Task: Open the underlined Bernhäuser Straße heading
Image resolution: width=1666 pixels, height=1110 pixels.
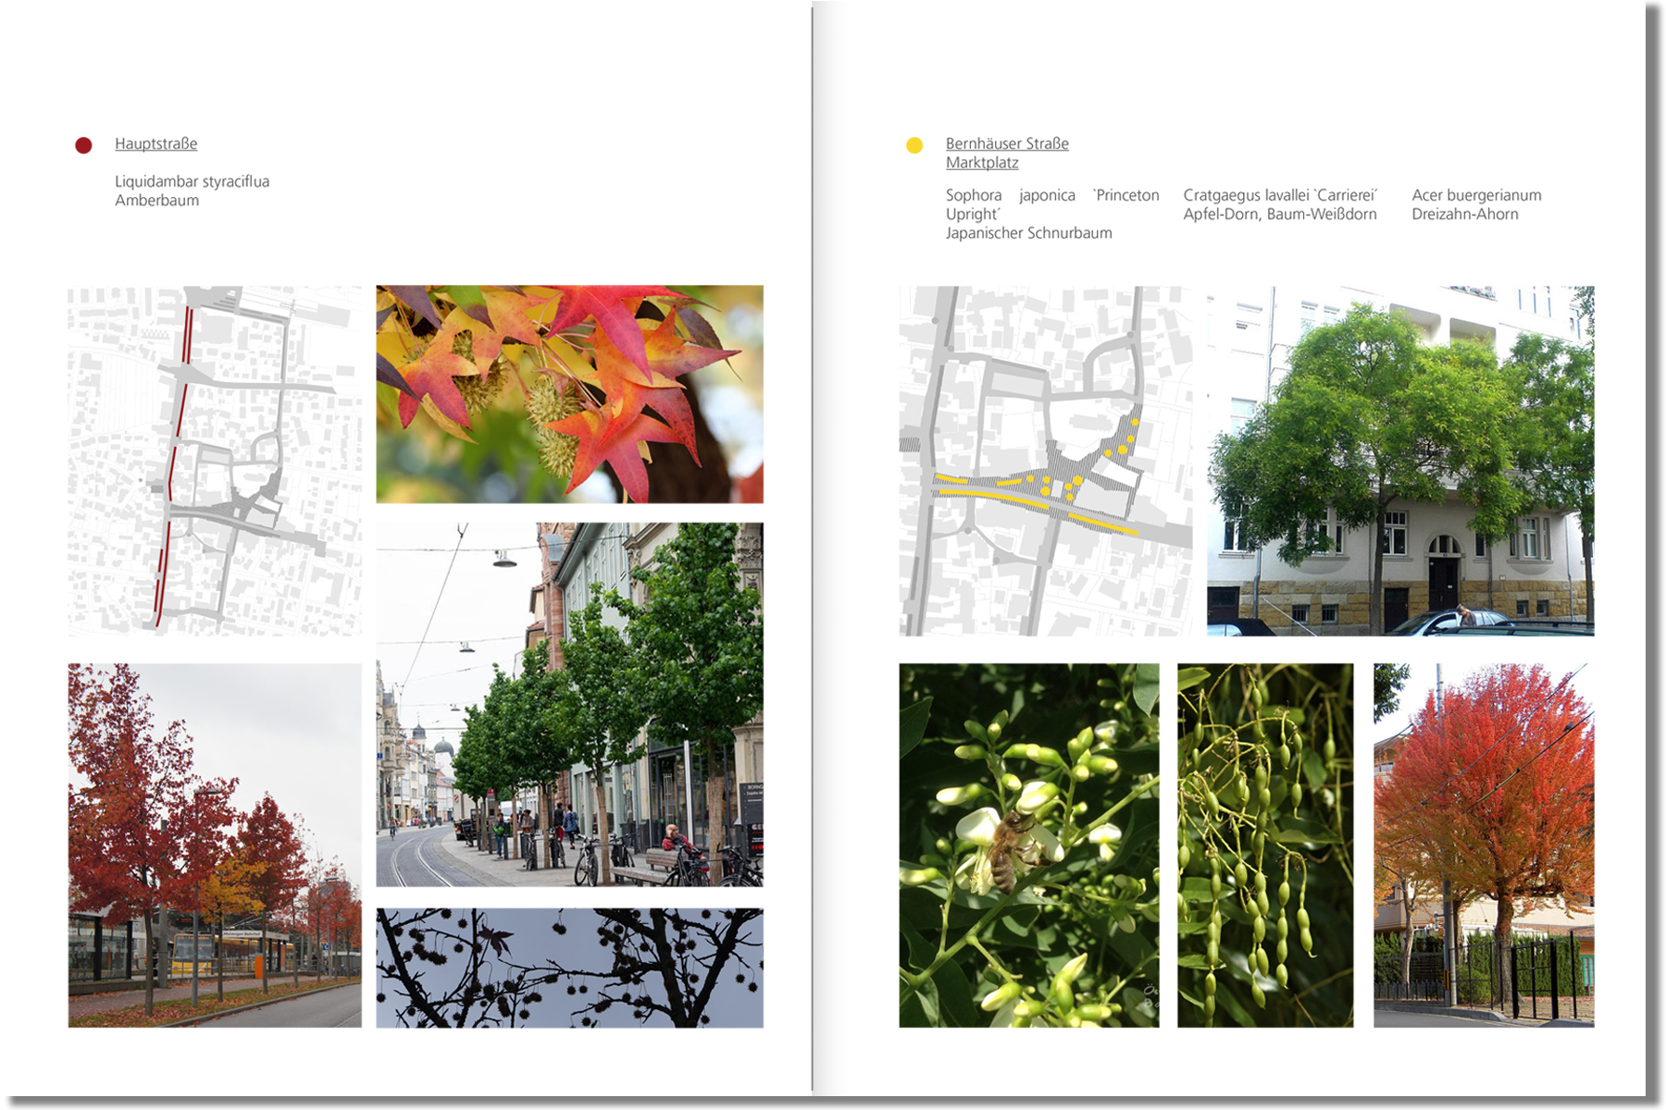Action: point(1006,143)
